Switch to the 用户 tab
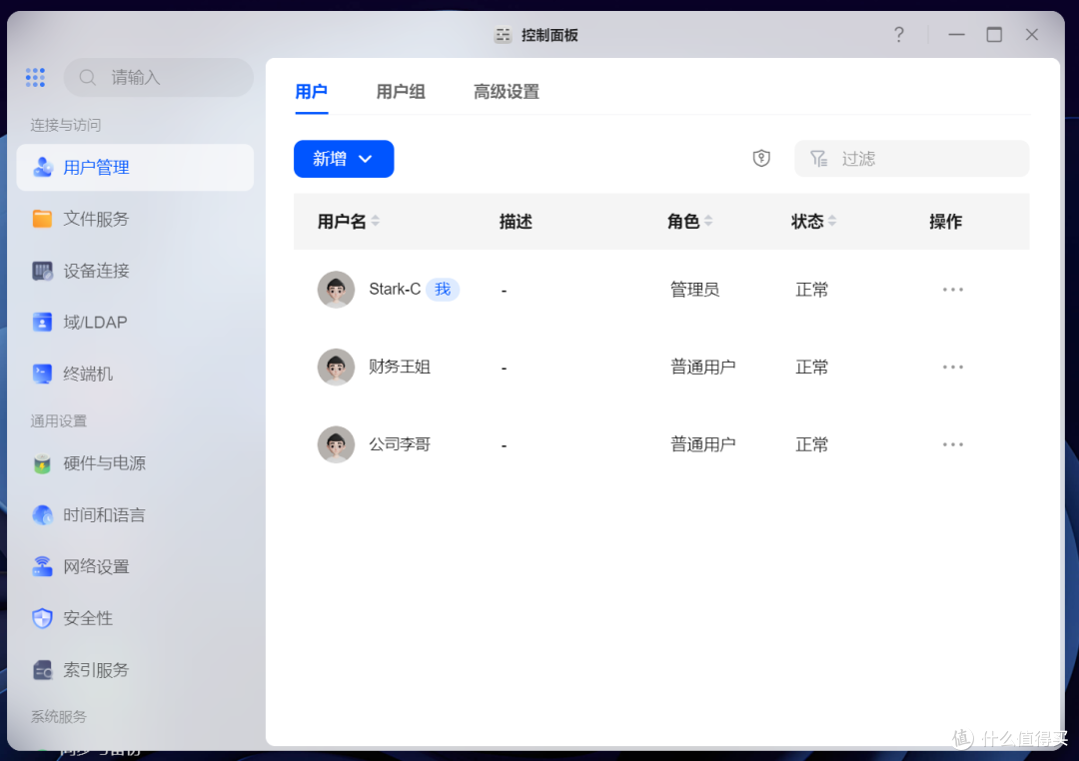Image resolution: width=1079 pixels, height=761 pixels. pos(311,92)
